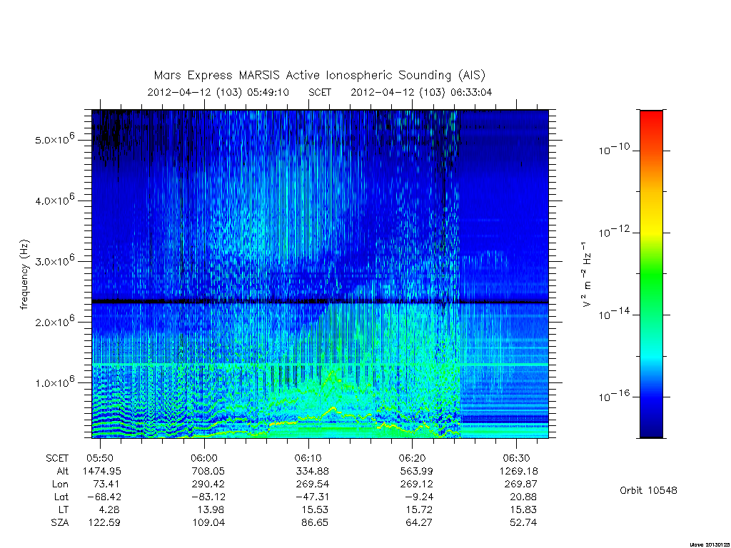This screenshot has width=731, height=548.
Task: Click the 4.0×10⁶ frequency tick label
Action: coord(54,200)
